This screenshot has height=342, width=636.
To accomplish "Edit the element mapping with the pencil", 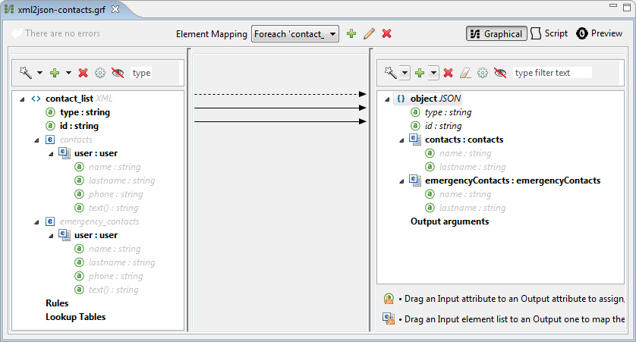I will tap(369, 33).
